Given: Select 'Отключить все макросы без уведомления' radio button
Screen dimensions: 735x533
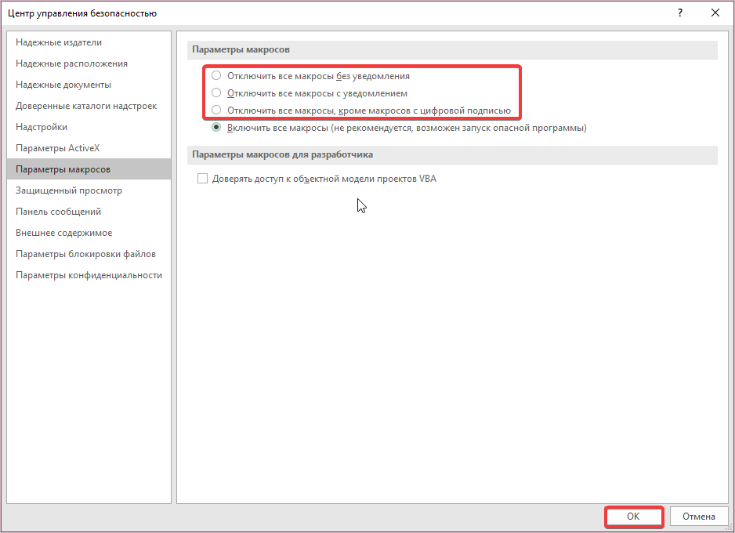Looking at the screenshot, I should [217, 77].
